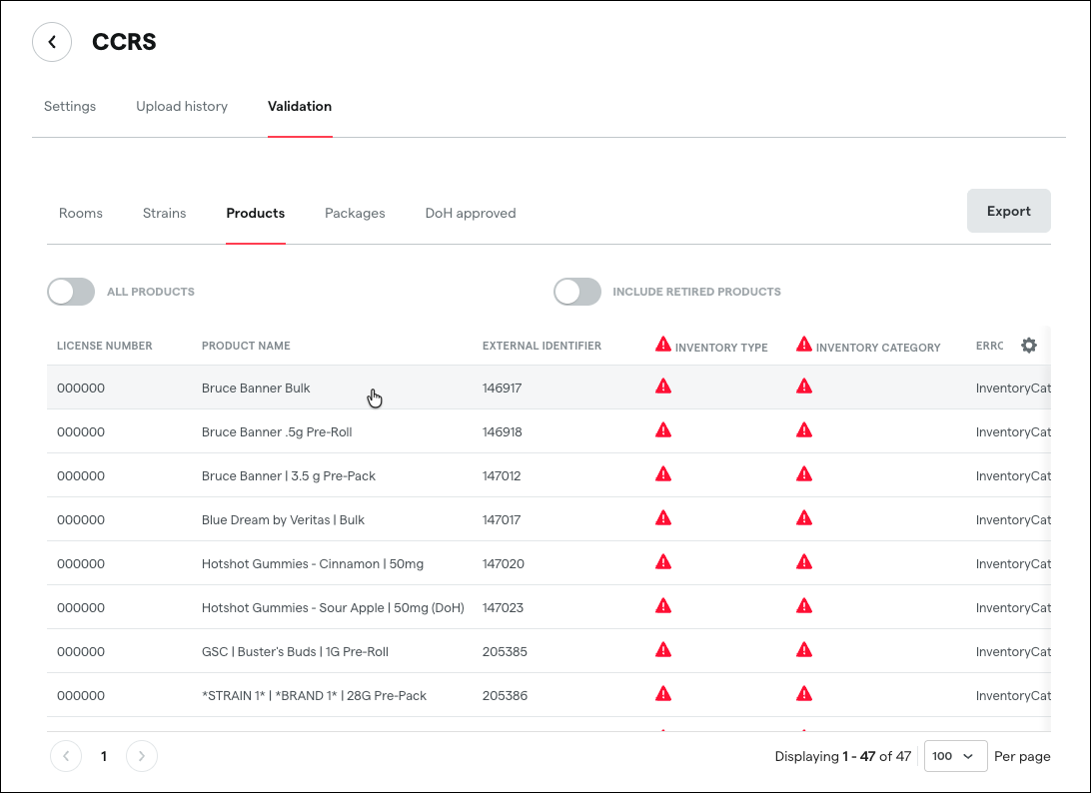
Task: Click Inventory Category warning for Blue Dream row
Action: 804,517
